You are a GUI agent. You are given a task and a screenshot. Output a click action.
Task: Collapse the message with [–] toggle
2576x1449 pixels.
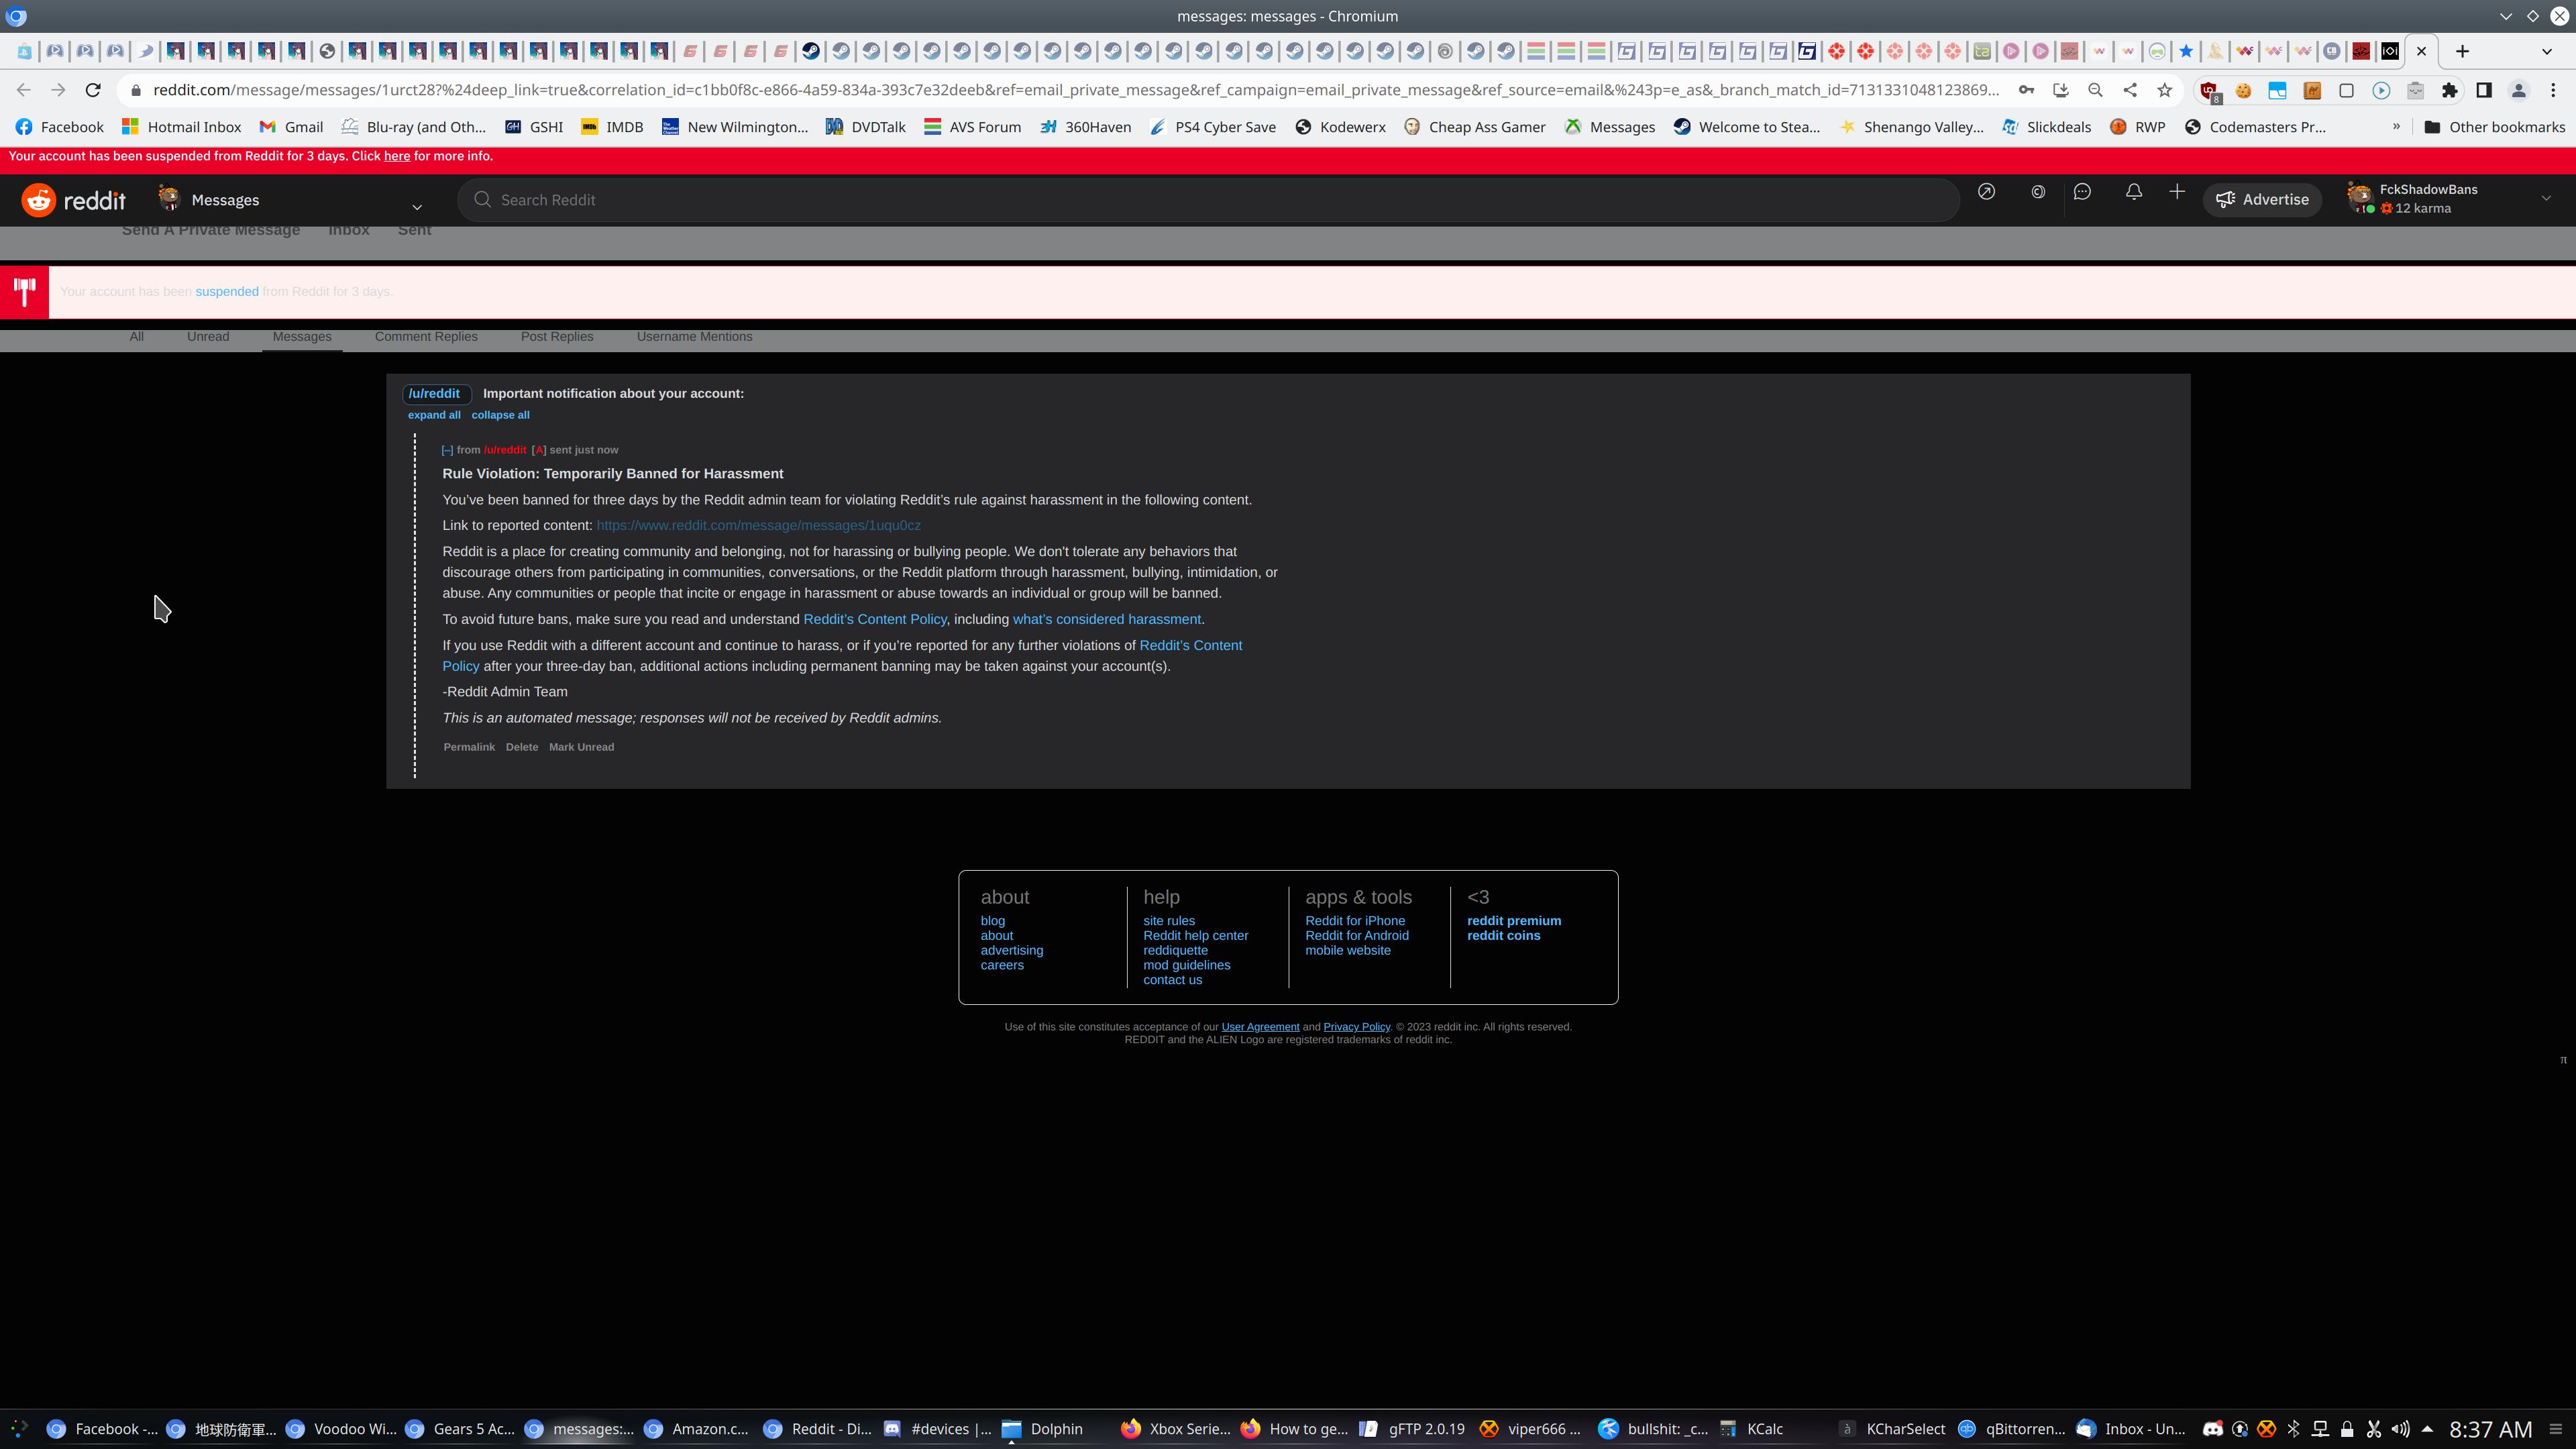pos(447,450)
